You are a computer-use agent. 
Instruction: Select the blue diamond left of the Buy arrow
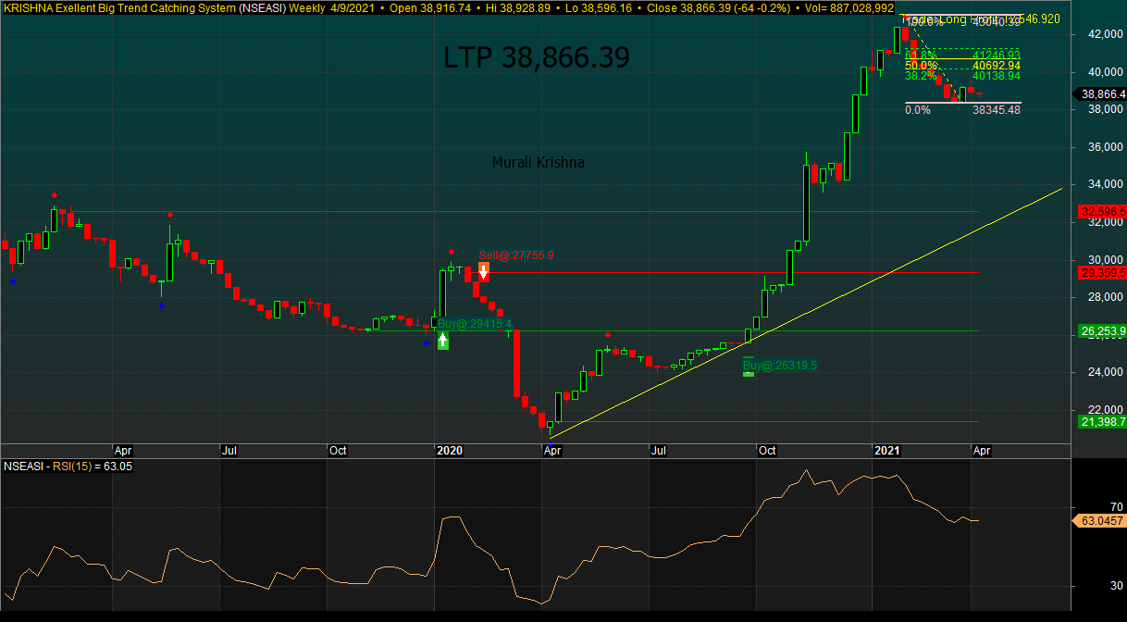(427, 343)
